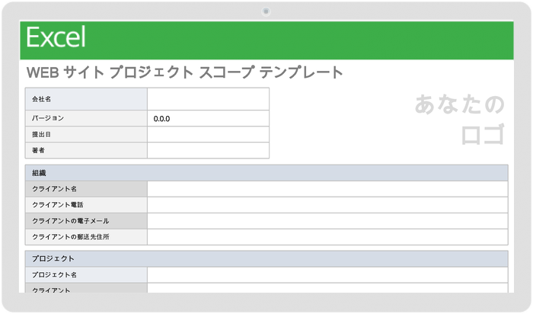Click the クライアント名 label cell
Viewport: 533px width, 314px height.
(86, 189)
